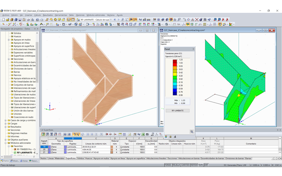
Task: Open the RF-LAMINATE load case dropdown
Action: (x=111, y=20)
